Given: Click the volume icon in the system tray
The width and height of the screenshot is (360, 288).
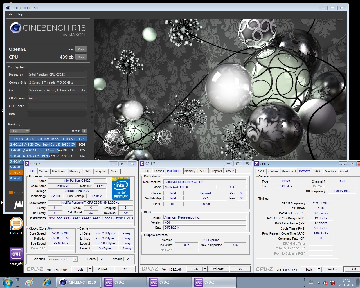Looking at the screenshot, I should coord(325,283).
